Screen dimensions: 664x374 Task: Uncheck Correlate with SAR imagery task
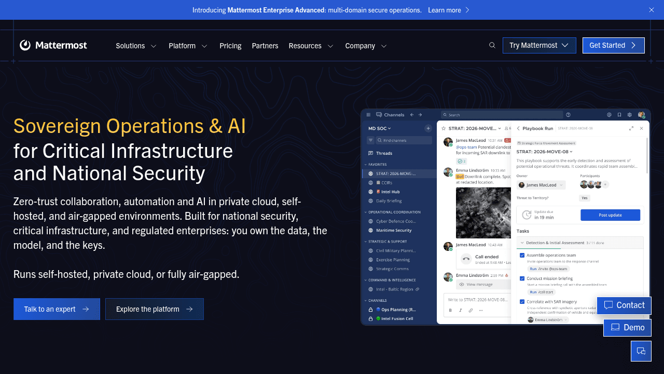click(522, 302)
